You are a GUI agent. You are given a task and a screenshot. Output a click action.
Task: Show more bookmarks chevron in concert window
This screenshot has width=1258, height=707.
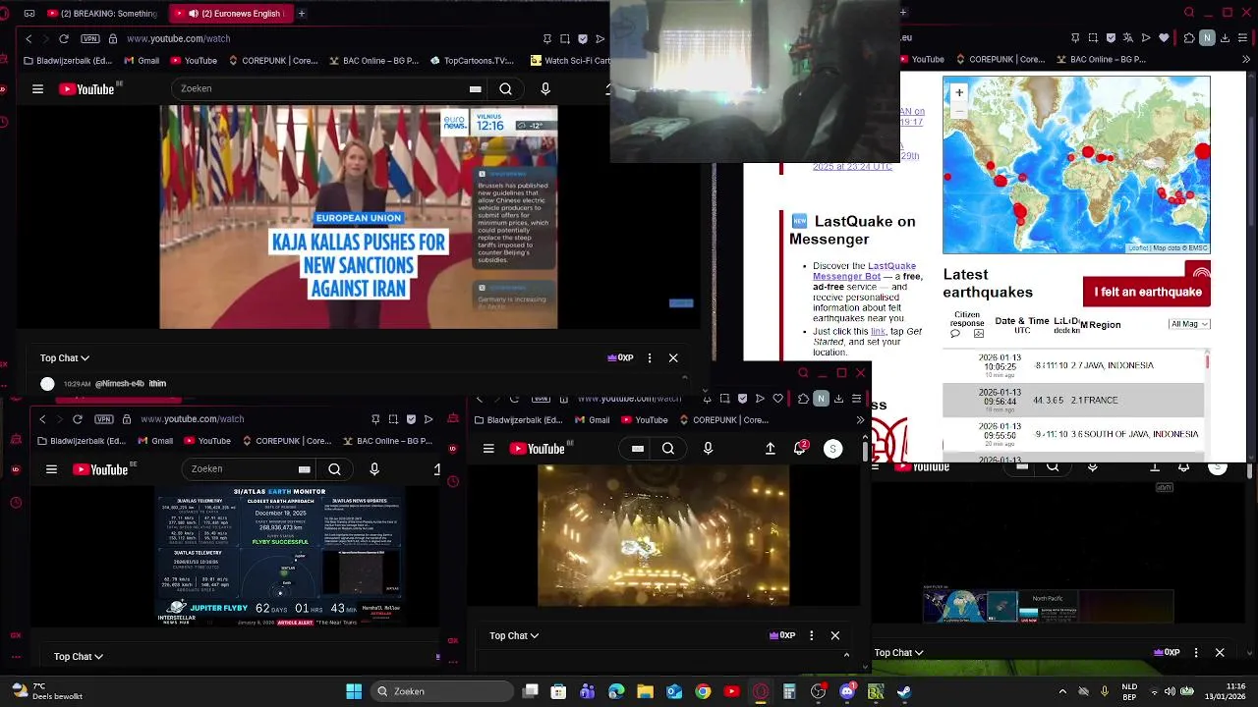click(x=860, y=420)
